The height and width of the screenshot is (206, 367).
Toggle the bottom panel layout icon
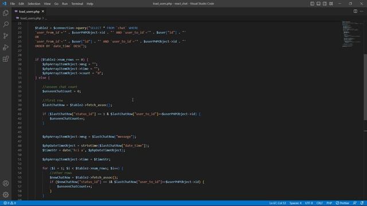point(319,3)
